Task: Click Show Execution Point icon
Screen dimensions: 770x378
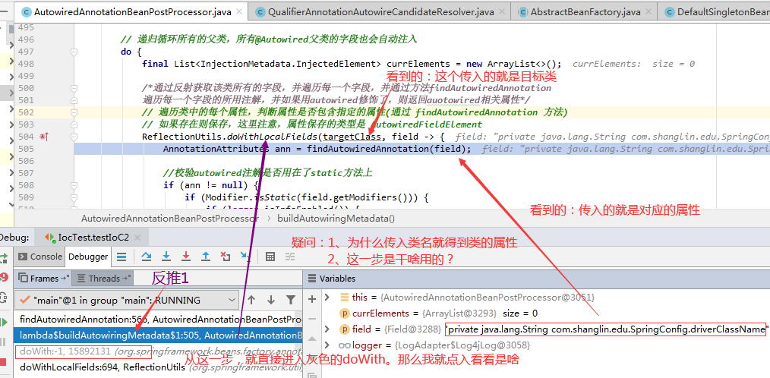Action: [121, 257]
